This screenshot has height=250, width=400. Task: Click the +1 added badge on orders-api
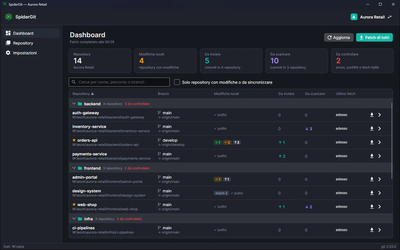tap(217, 142)
